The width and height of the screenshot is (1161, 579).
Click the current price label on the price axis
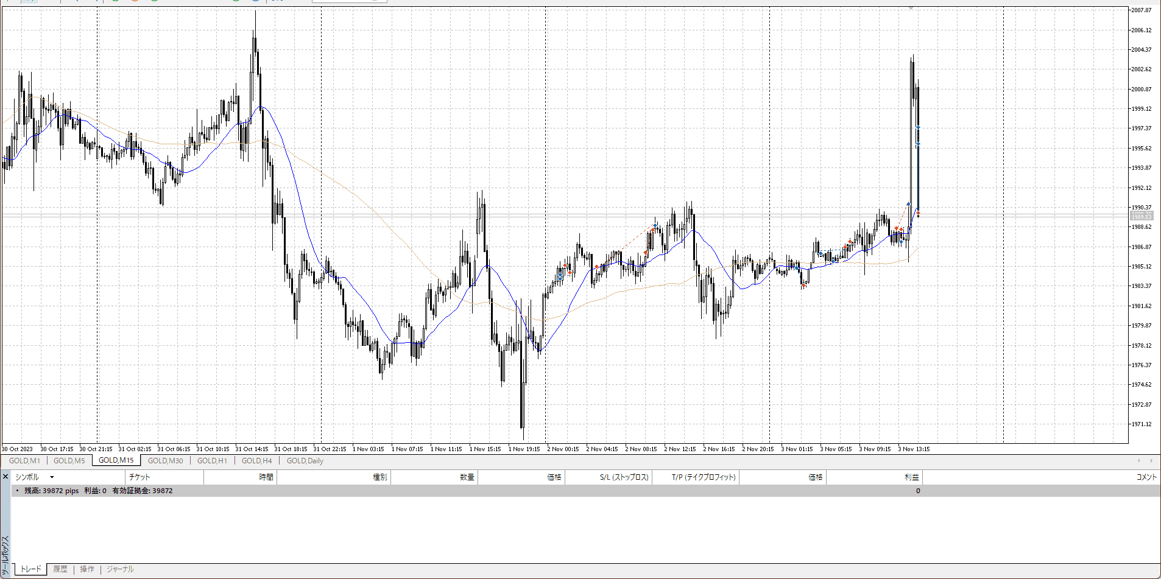pos(1141,217)
